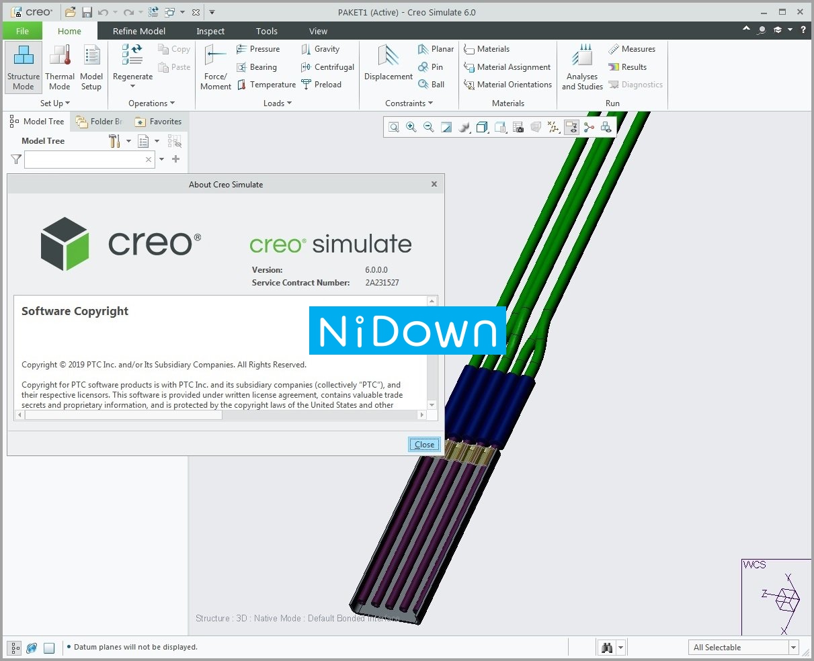Close the About Creo Simulate dialog with Close button

click(424, 445)
